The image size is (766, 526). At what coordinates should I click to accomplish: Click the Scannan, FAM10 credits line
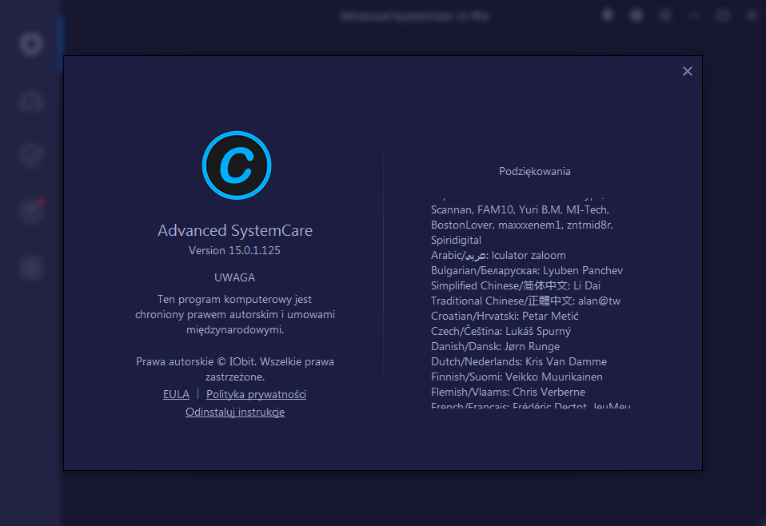(x=521, y=210)
